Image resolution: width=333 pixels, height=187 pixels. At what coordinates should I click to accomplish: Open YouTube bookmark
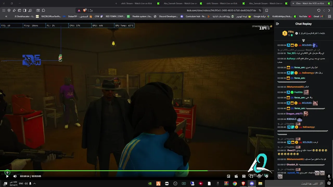click(305, 16)
